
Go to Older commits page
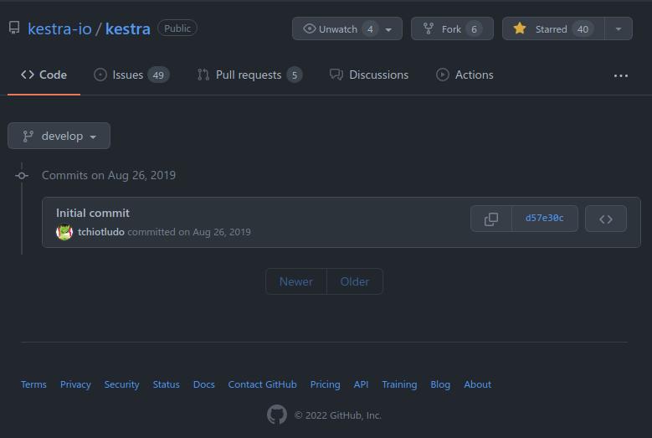[x=355, y=281]
